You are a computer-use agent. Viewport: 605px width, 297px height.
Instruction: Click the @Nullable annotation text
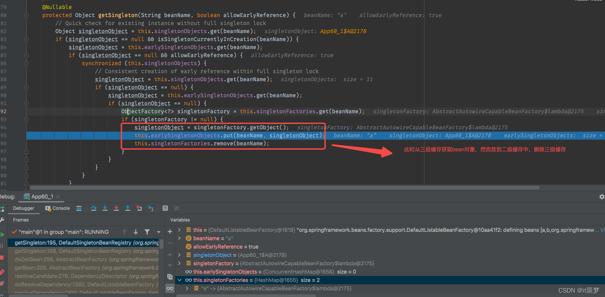pos(57,7)
